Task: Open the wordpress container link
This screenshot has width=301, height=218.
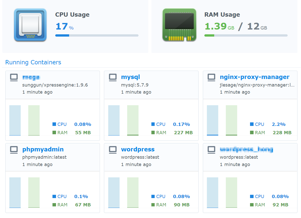Action: point(138,149)
